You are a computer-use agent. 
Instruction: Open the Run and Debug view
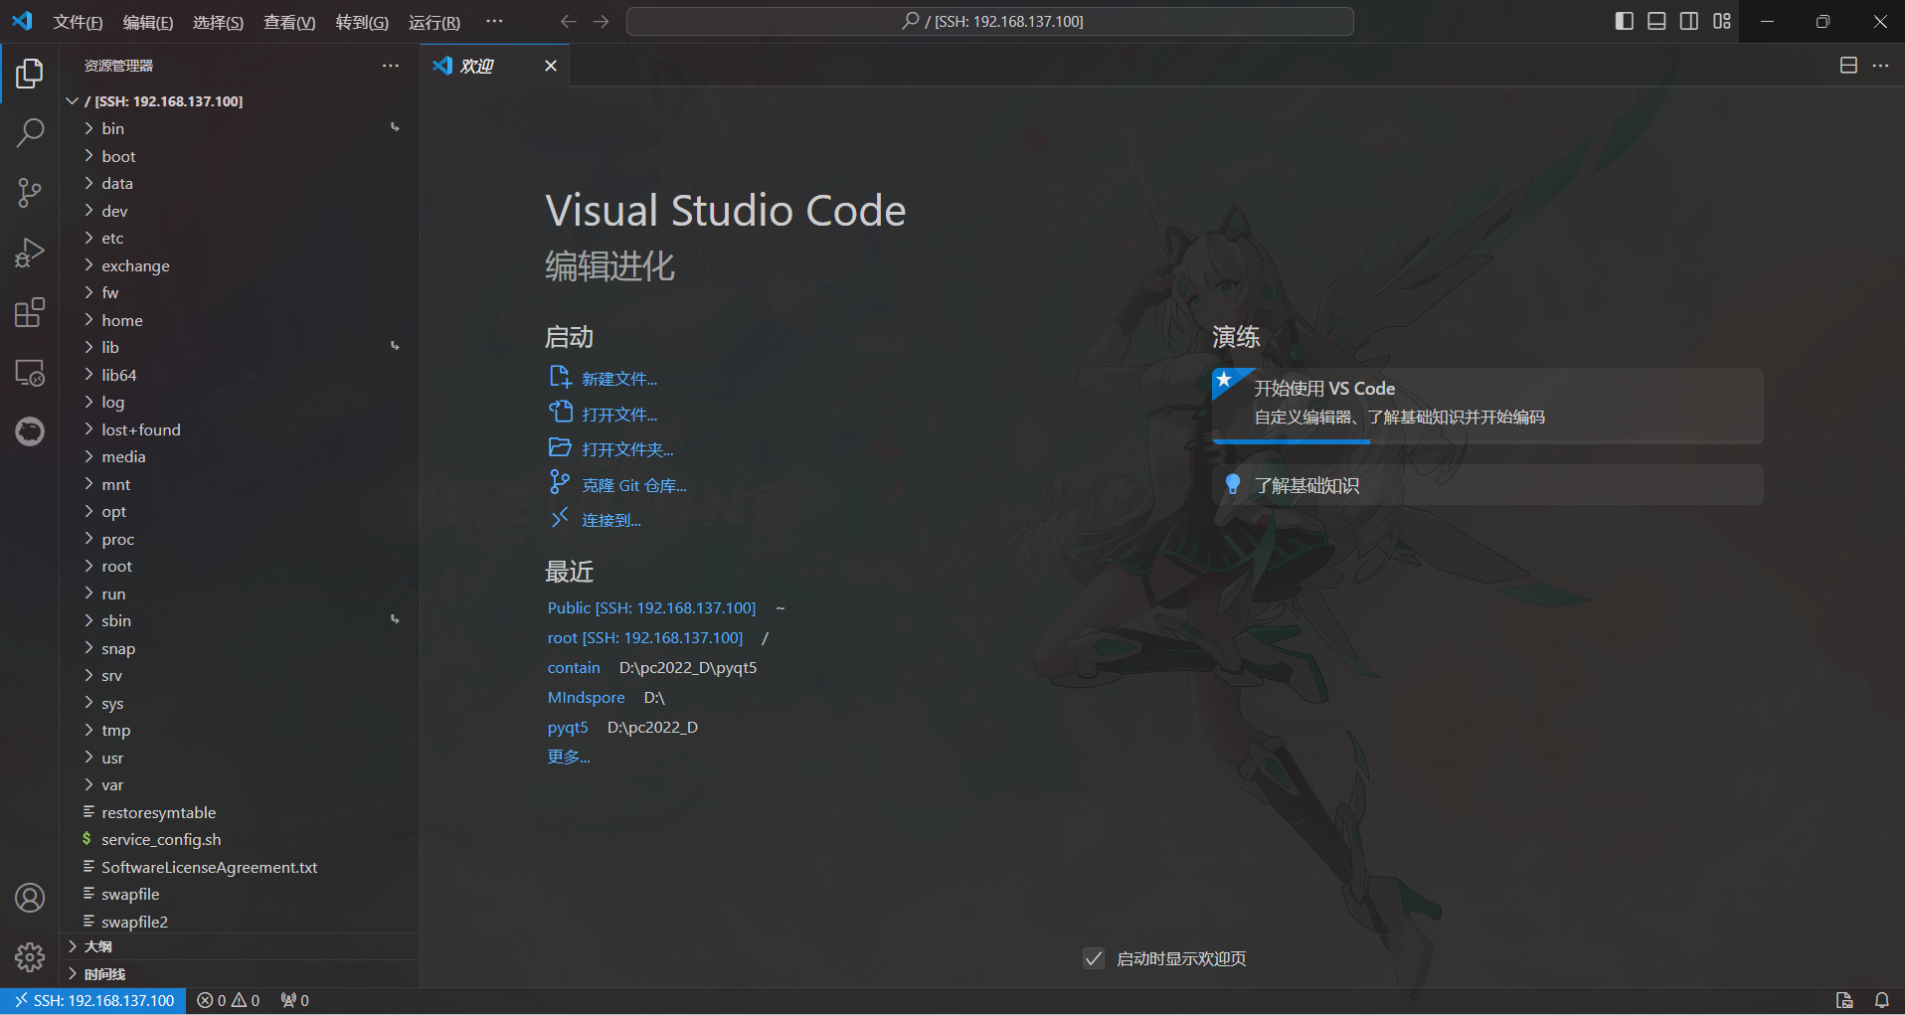[30, 253]
